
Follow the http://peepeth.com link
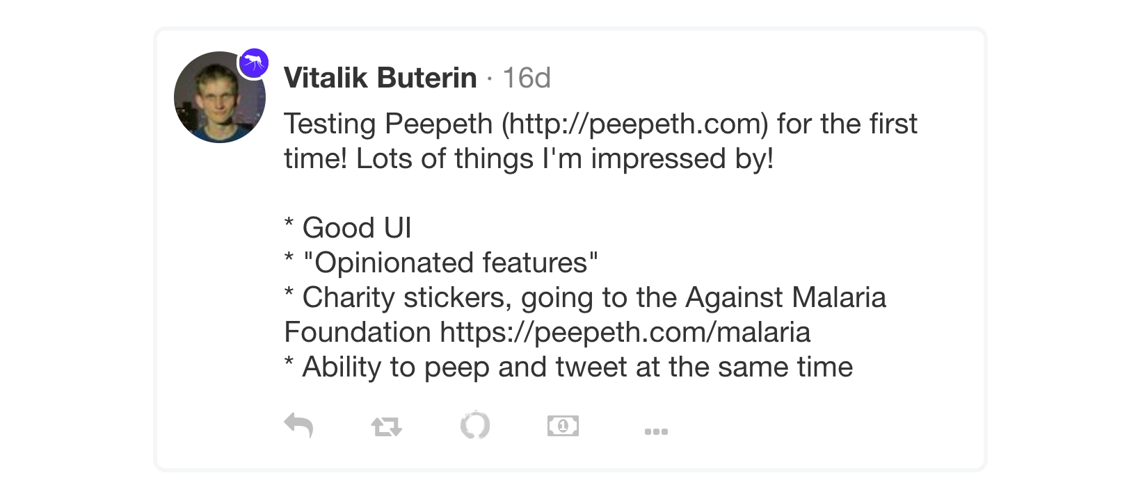[x=634, y=124]
